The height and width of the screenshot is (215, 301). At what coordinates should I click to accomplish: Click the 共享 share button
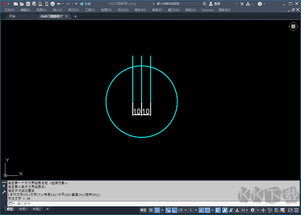pyautogui.click(x=85, y=4)
